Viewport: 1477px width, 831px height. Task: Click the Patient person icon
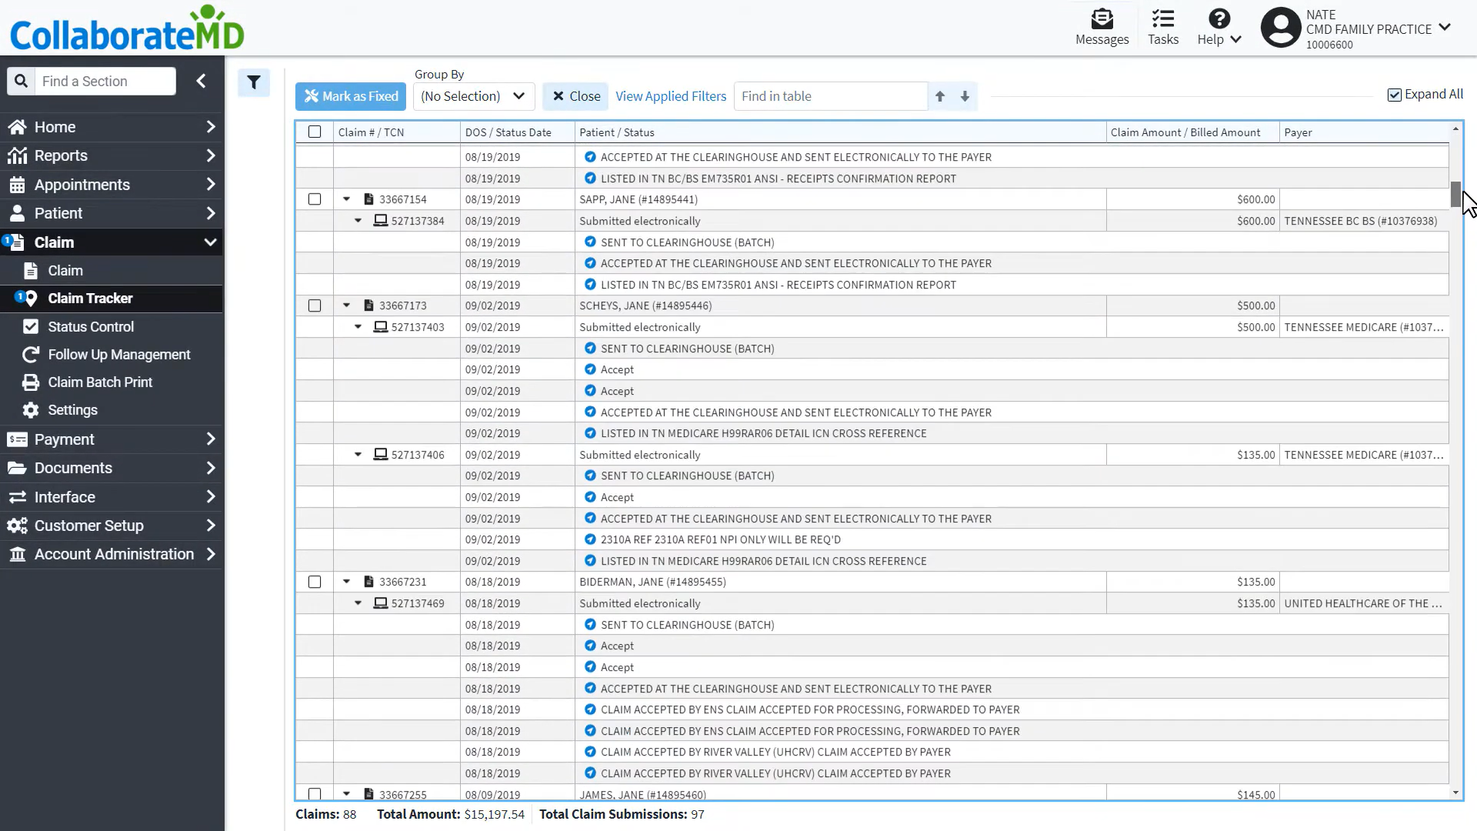click(17, 213)
